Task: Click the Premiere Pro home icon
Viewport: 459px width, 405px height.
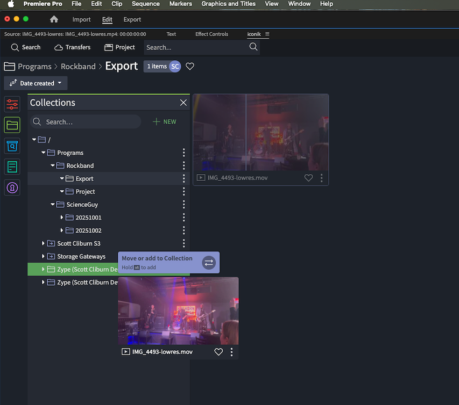Action: [54, 19]
